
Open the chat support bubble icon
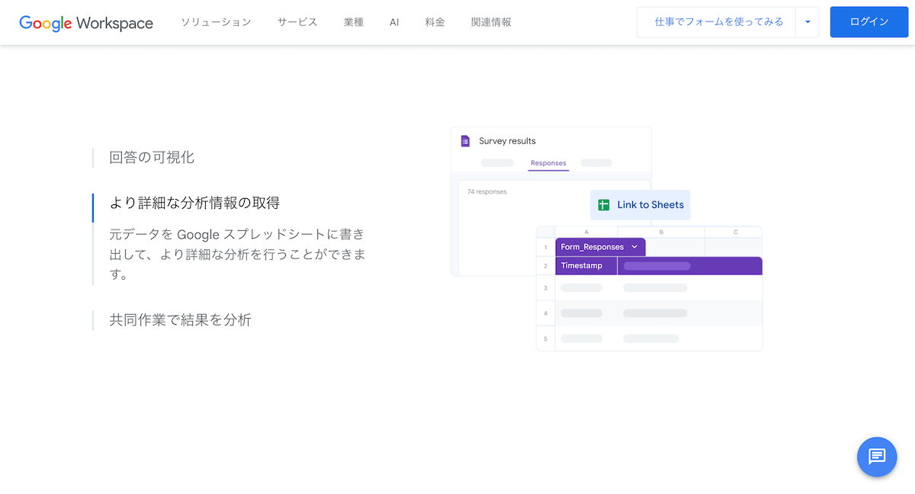877,457
